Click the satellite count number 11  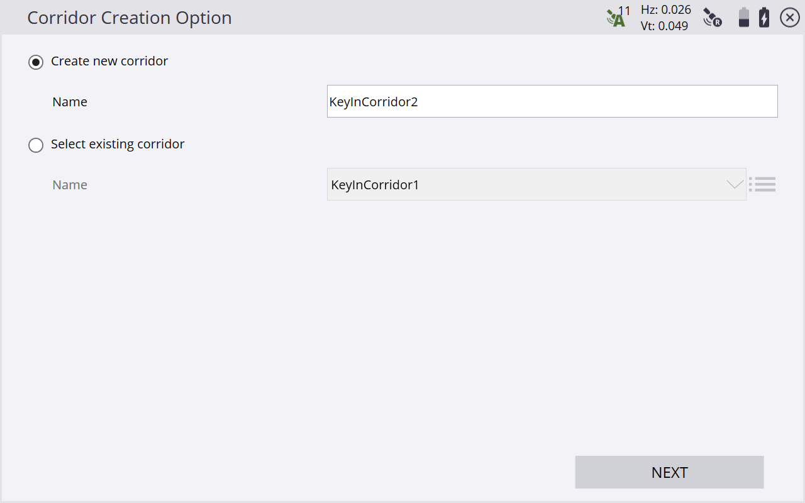625,11
